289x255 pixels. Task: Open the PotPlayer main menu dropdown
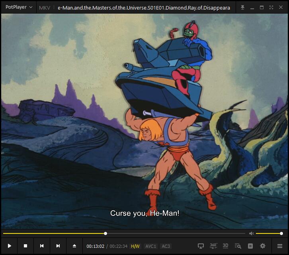coord(19,7)
